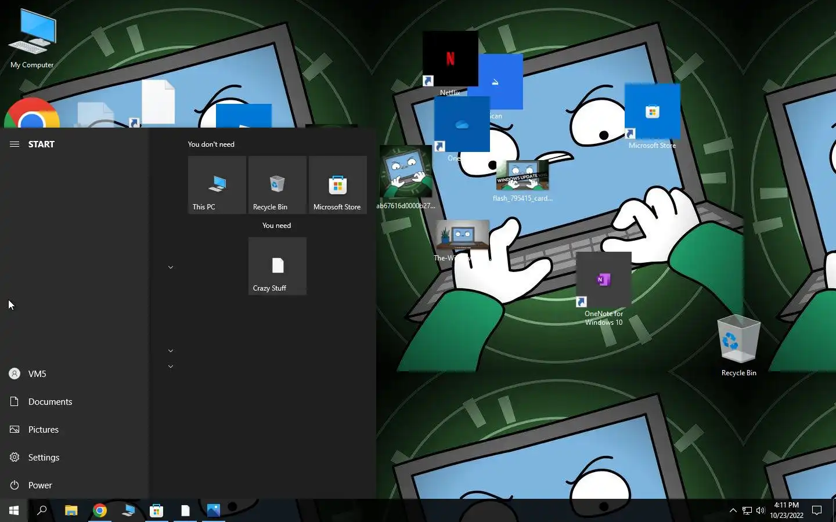Open Pictures from Start sidebar
Screen dimensions: 836x522
tap(74, 430)
